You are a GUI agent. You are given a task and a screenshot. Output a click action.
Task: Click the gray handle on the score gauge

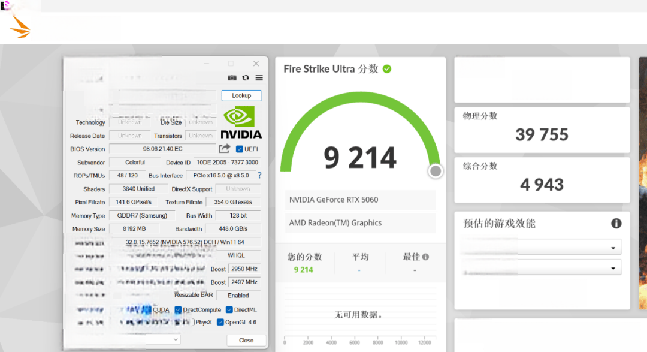pyautogui.click(x=436, y=171)
